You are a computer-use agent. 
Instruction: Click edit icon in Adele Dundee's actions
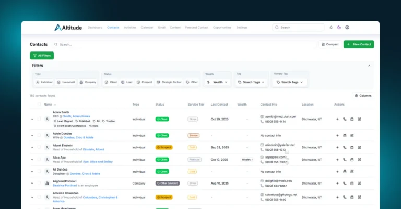point(359,135)
